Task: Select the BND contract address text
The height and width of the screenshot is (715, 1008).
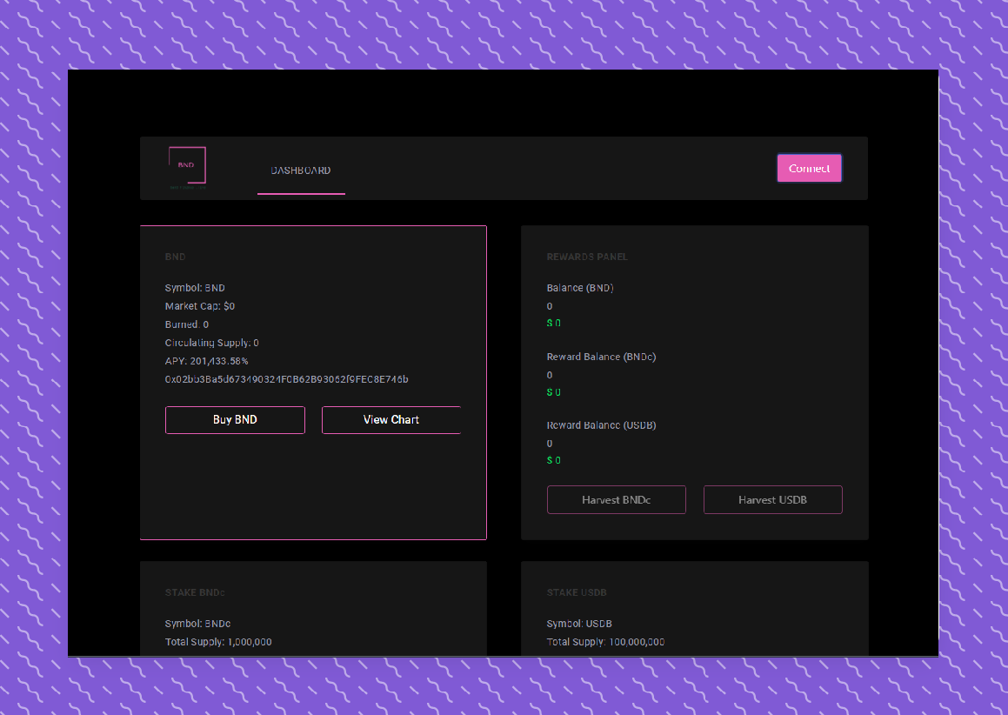Action: (287, 379)
